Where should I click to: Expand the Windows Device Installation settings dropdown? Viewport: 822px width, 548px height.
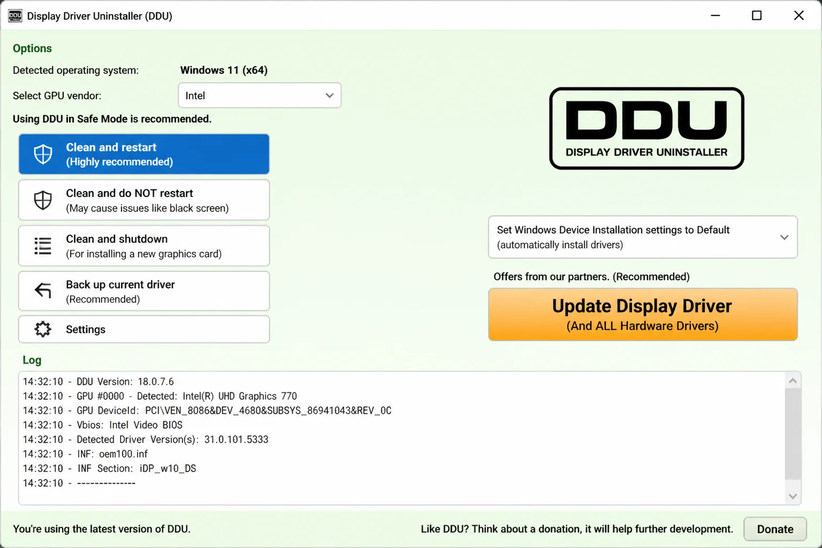pos(643,237)
